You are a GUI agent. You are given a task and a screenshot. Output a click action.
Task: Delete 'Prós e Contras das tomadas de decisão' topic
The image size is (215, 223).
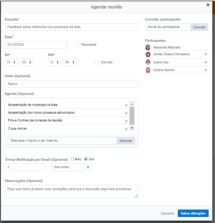(126, 121)
